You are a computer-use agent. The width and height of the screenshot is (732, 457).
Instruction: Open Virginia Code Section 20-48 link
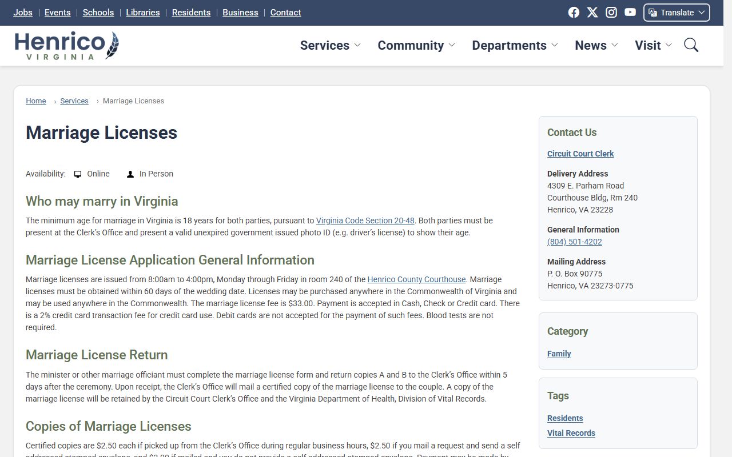365,221
